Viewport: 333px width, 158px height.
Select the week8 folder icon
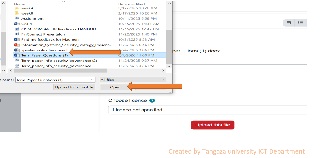pyautogui.click(x=17, y=13)
